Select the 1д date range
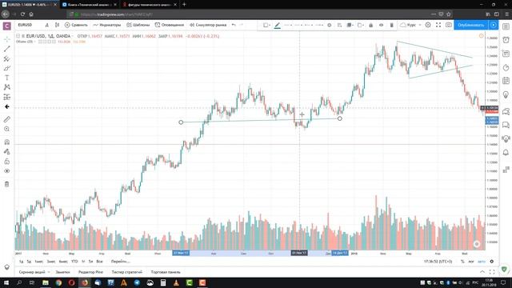Screen dimensions: 512x288 coord(22,262)
